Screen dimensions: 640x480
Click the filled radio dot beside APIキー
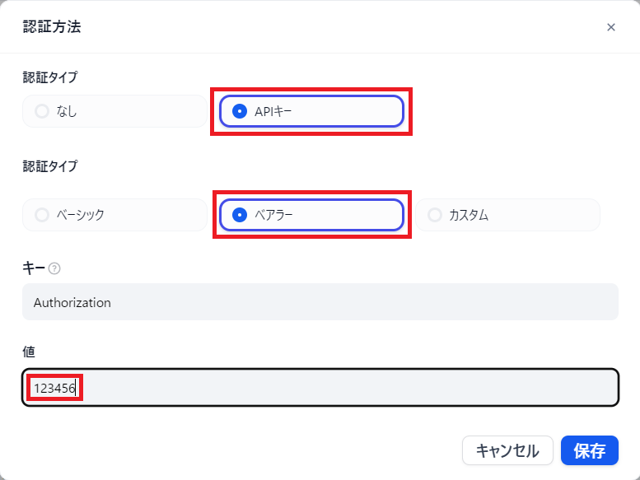pyautogui.click(x=240, y=111)
